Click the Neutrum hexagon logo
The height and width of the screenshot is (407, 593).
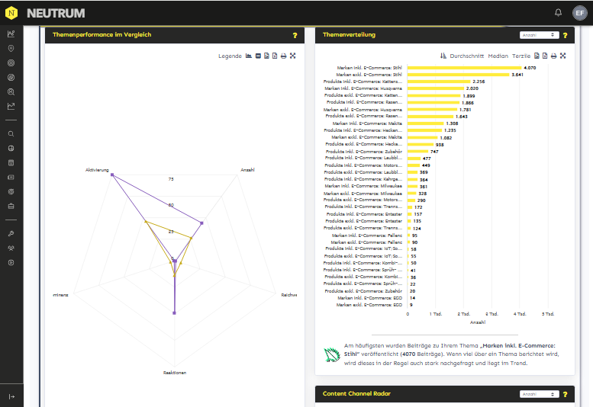[11, 13]
